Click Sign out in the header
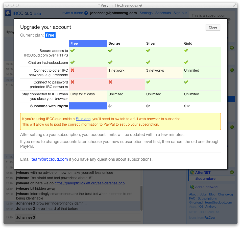Screen dimensions: 241x229 click(x=180, y=13)
